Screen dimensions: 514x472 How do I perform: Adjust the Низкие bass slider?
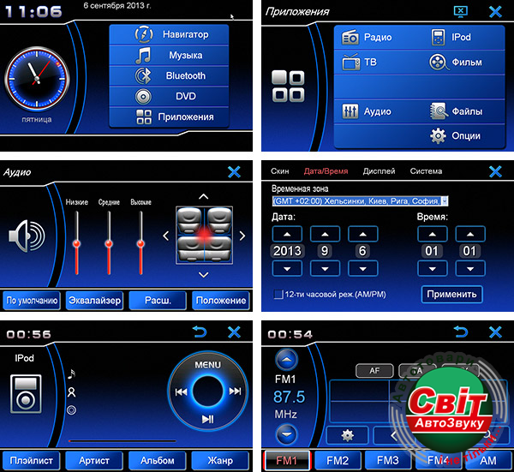(x=76, y=244)
